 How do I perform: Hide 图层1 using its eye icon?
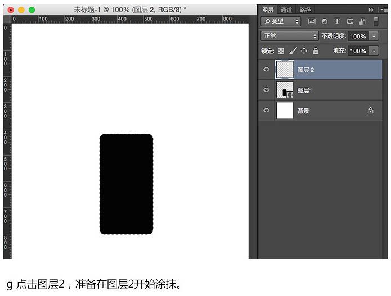click(x=267, y=90)
